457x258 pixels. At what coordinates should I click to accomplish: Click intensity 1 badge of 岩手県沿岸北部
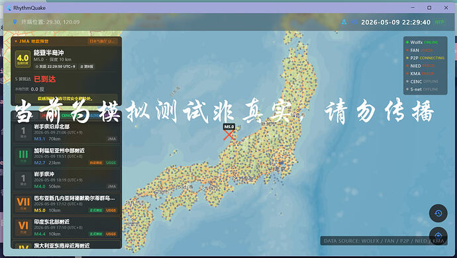(x=23, y=132)
